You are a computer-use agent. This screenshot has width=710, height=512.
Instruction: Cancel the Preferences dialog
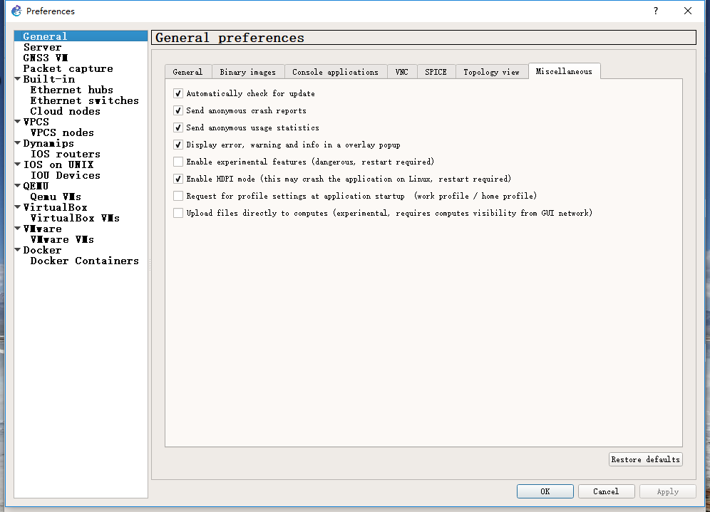pyautogui.click(x=605, y=491)
